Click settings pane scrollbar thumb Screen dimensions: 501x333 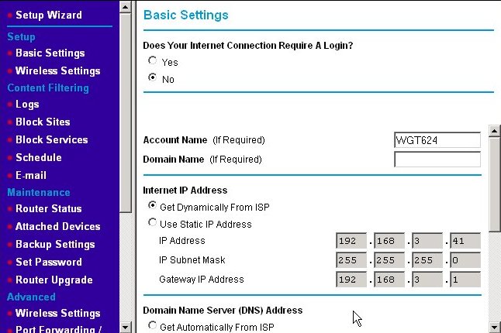point(495,184)
